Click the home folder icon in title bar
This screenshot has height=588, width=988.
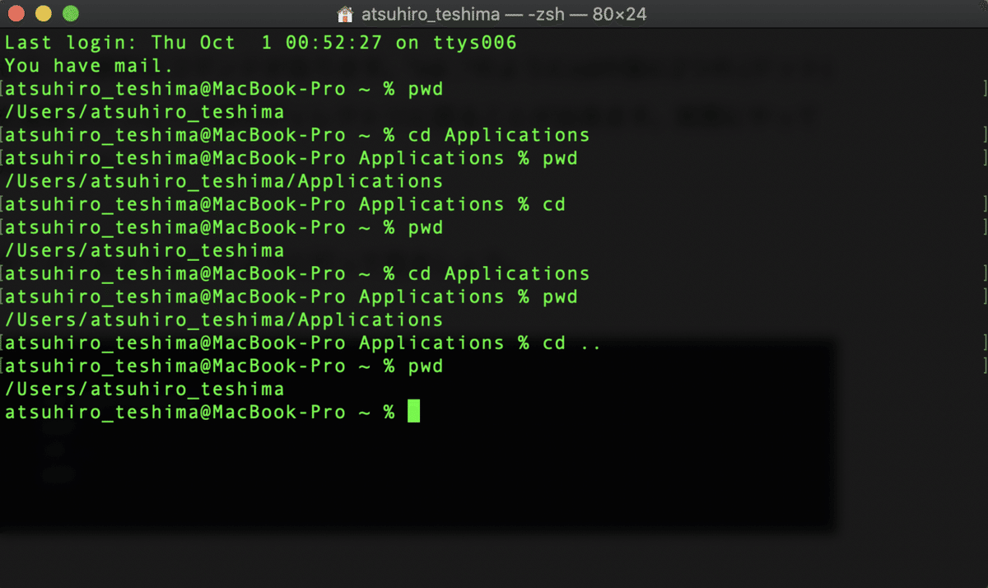click(346, 14)
